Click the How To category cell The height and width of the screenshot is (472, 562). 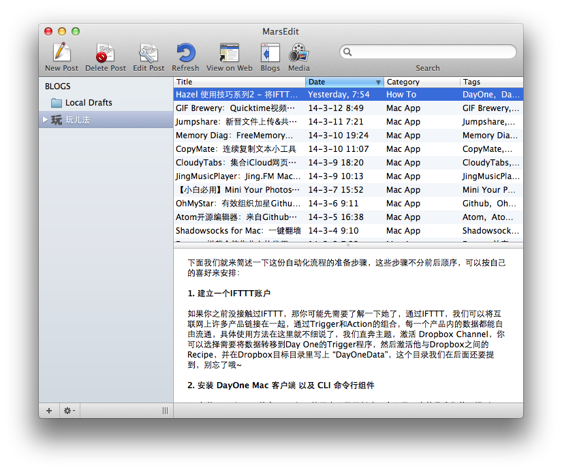coord(401,95)
